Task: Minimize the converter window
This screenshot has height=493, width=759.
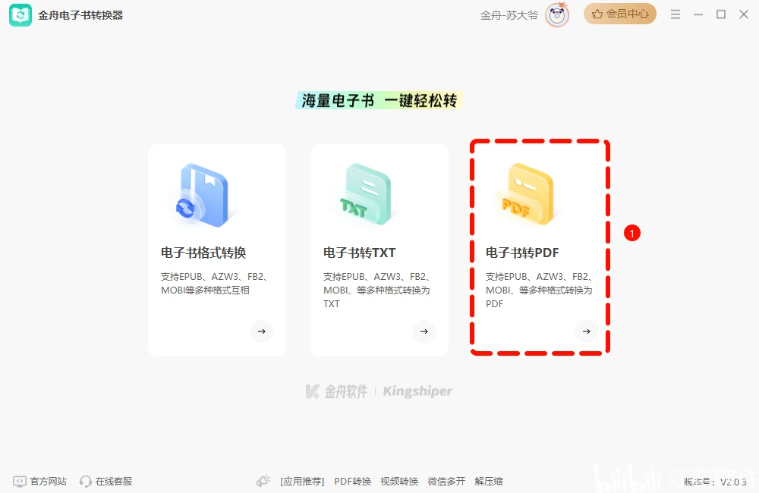Action: click(x=698, y=14)
